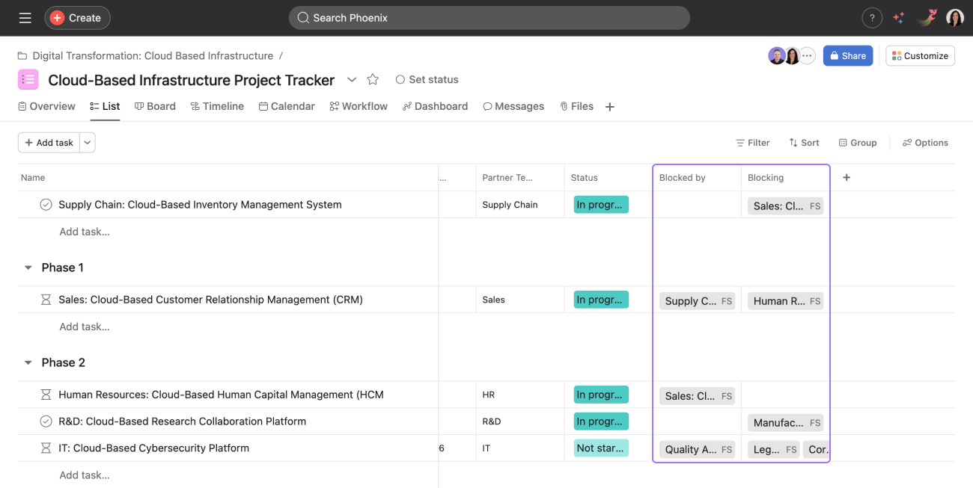
Task: Add a new column with plus icon
Action: point(847,177)
